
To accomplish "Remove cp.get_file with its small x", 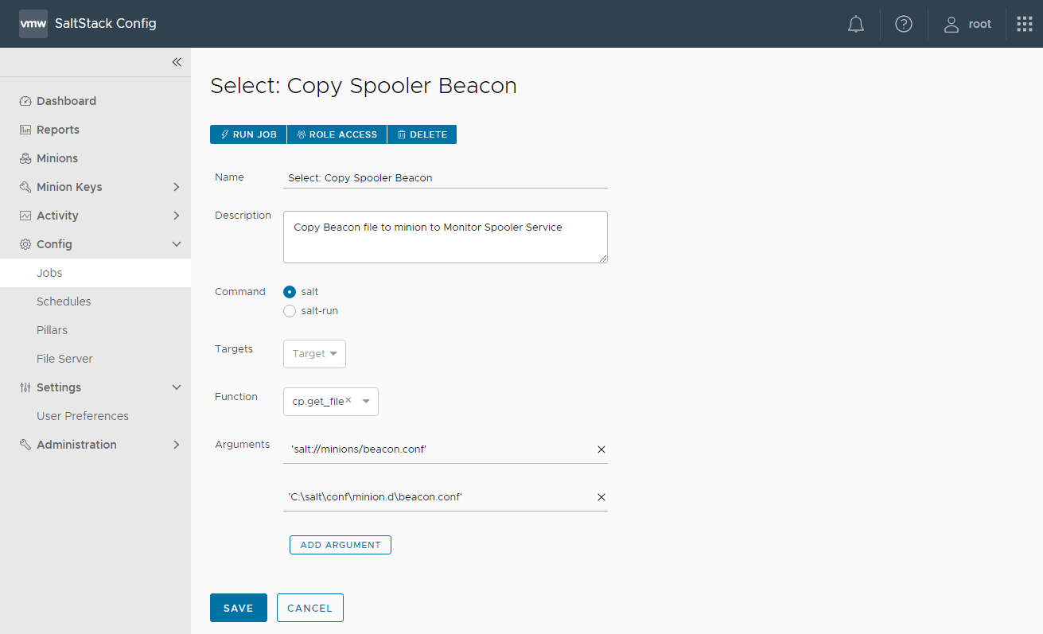I will [x=348, y=399].
